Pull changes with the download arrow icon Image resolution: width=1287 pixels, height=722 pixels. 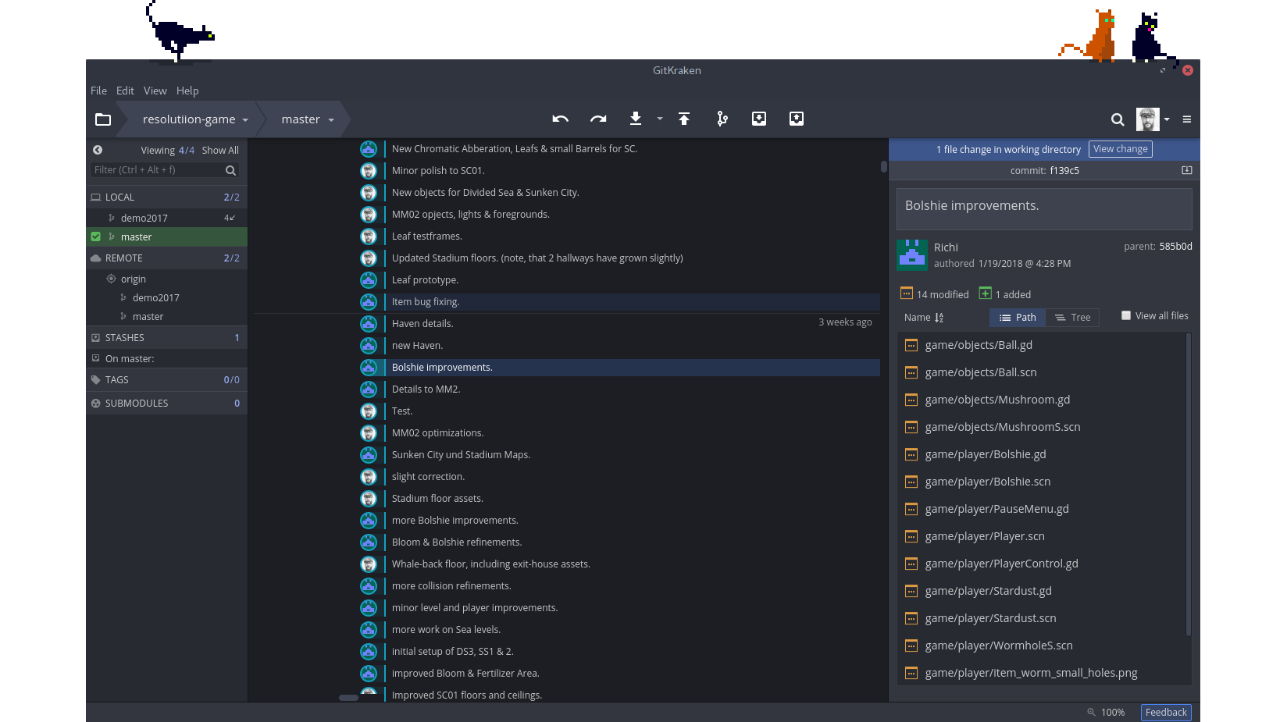point(636,119)
